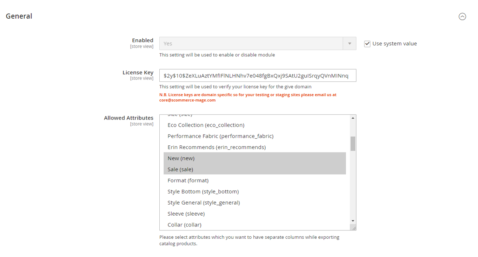Select Collar (collar) attribute option
This screenshot has width=478, height=257.
184,225
